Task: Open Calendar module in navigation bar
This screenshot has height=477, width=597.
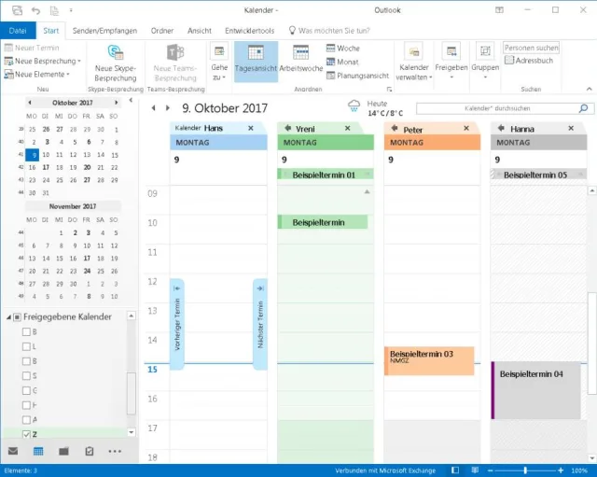Action: (38, 451)
